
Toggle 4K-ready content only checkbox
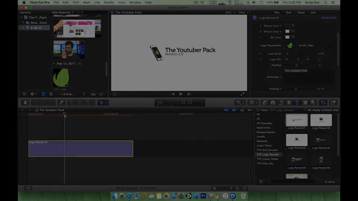tap(305, 110)
